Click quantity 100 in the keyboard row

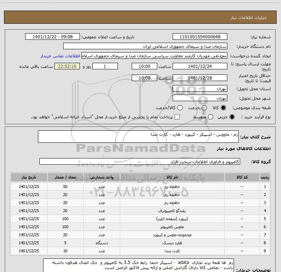click(65, 219)
